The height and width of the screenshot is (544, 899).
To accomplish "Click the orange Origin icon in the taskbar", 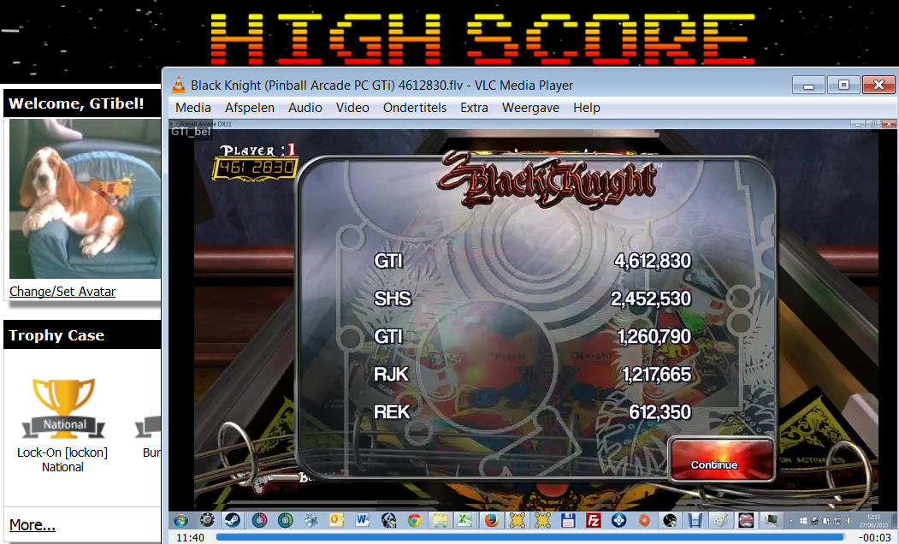I will coord(644,520).
